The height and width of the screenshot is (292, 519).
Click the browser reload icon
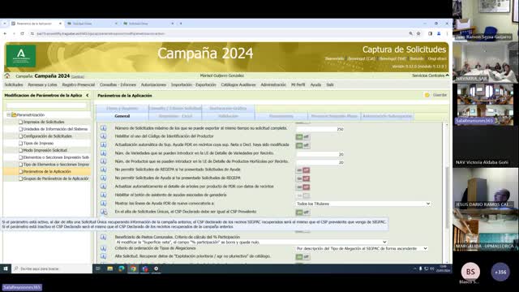(22, 33)
